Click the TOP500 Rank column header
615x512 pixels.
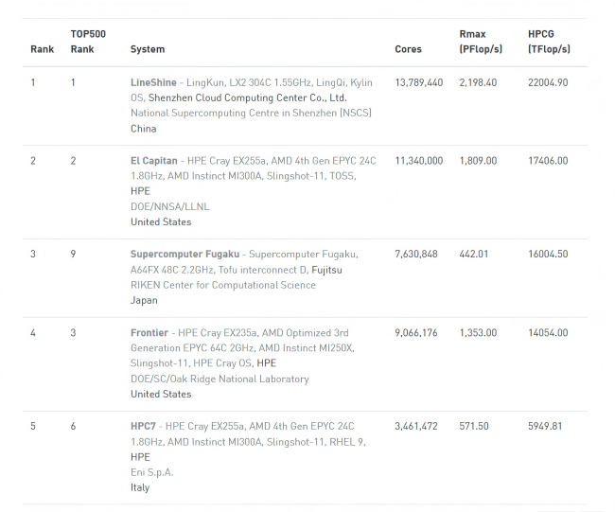[88, 42]
